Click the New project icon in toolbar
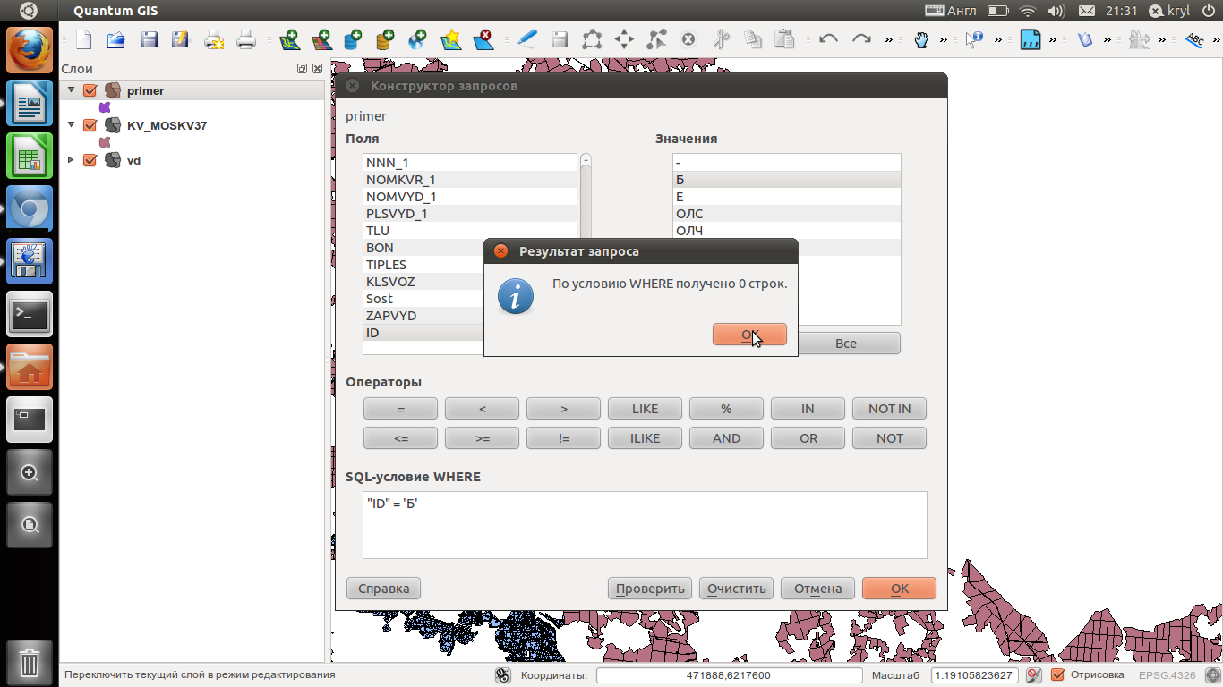This screenshot has width=1223, height=687. 84,39
